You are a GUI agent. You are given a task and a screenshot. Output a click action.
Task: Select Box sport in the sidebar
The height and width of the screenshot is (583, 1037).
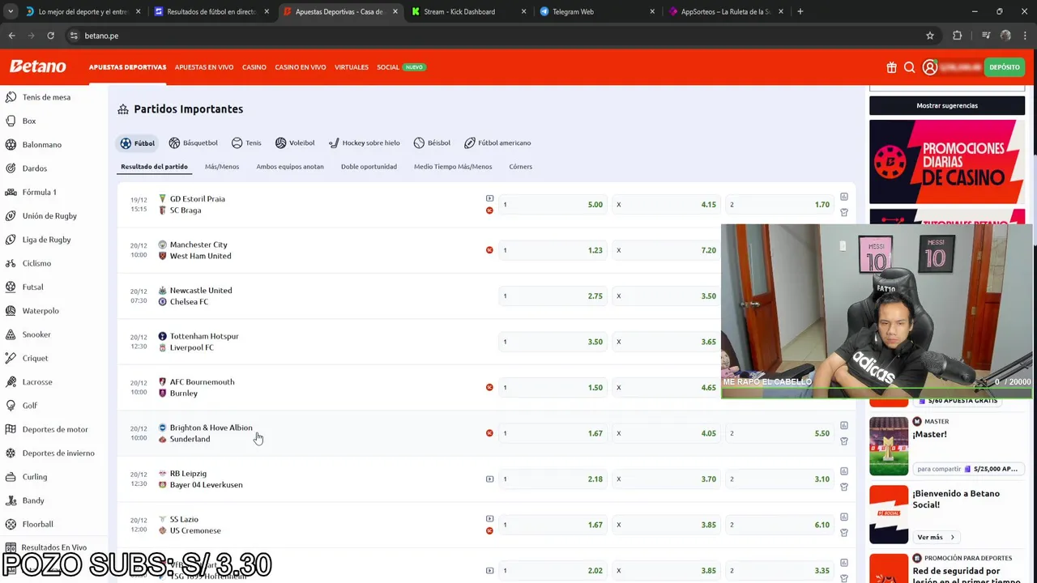click(x=29, y=121)
